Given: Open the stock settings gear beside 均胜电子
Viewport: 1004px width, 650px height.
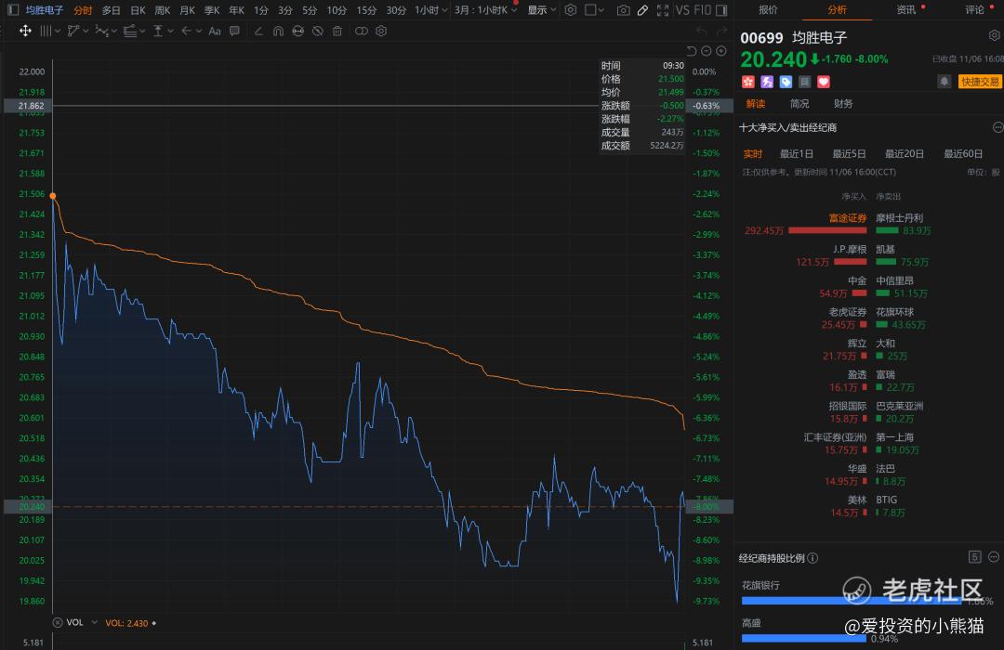Looking at the screenshot, I should coord(994,36).
